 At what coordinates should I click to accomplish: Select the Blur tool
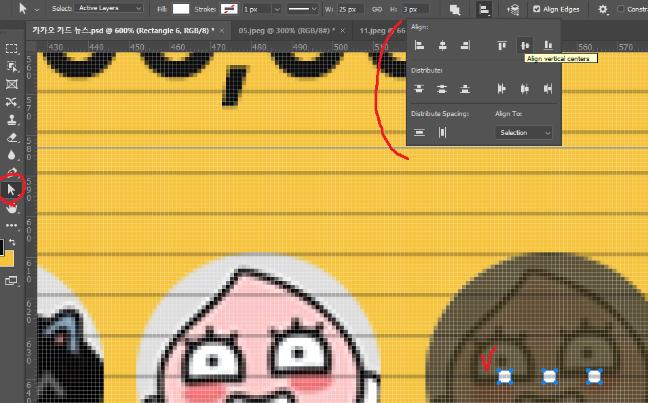coord(12,155)
